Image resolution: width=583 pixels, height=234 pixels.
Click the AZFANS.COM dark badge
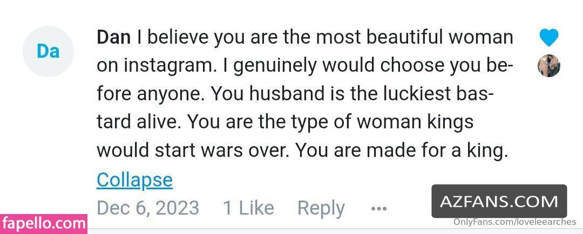499,201
